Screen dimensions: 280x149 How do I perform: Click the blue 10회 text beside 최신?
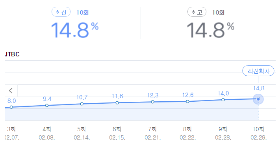tap(82, 13)
